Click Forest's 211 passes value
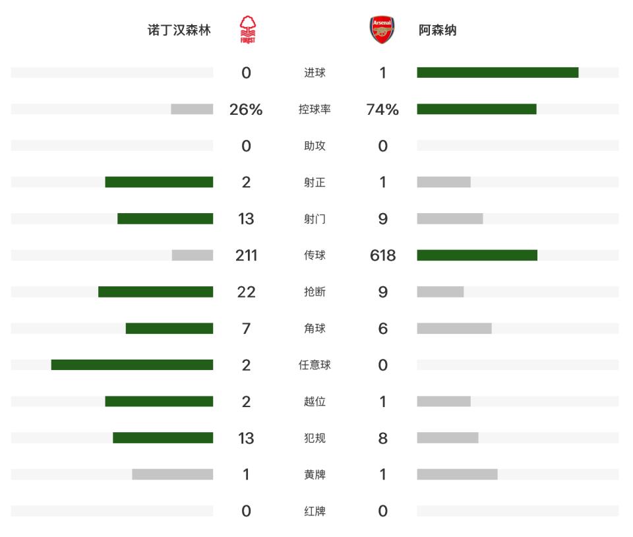This screenshot has width=633, height=537. pos(246,255)
